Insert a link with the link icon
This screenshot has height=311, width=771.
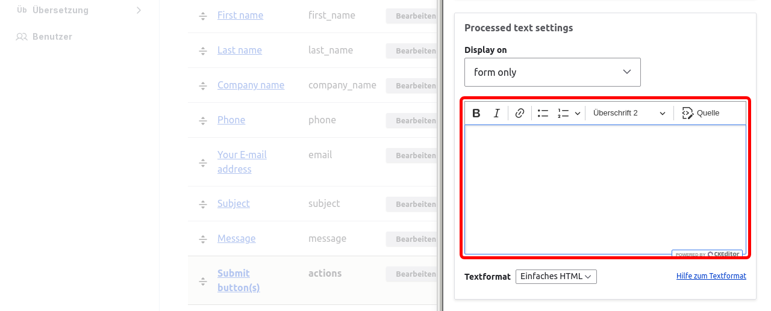520,113
